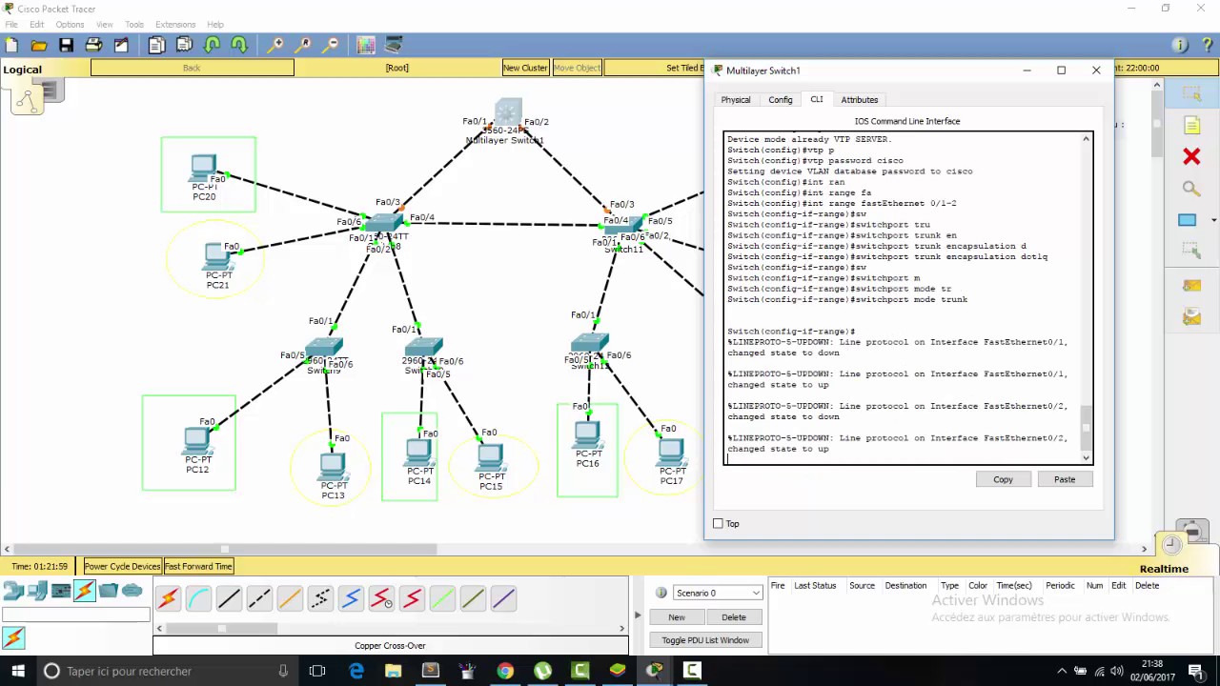Open the Options menu
This screenshot has height=686, width=1220.
click(x=70, y=24)
